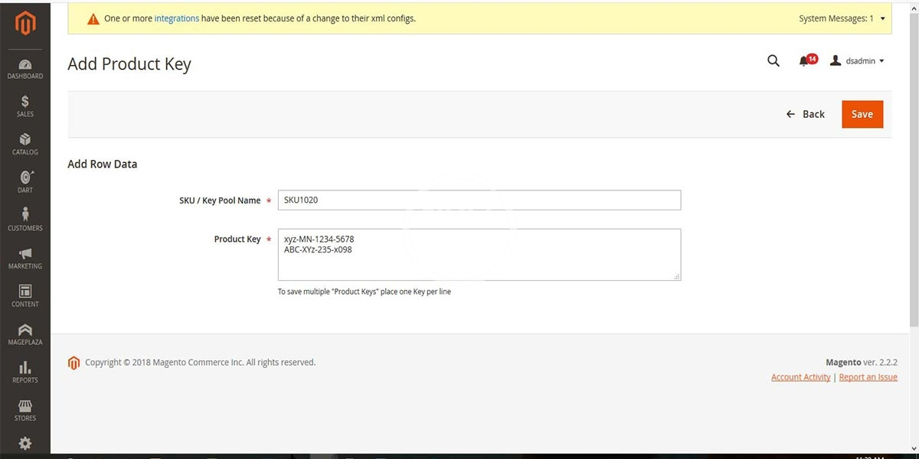Open the Marketing megaphone icon
919x459 pixels.
pos(25,258)
